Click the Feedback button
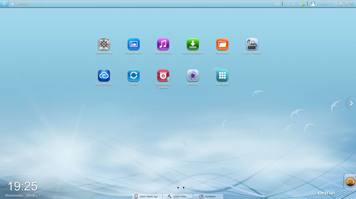The height and width of the screenshot is (199, 356). 208,196
